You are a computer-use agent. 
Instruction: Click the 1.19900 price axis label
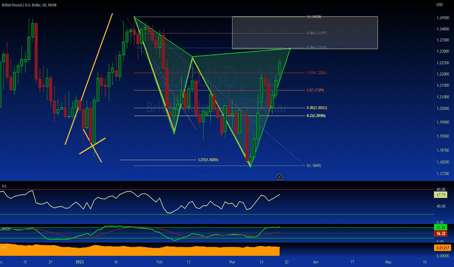[443, 122]
